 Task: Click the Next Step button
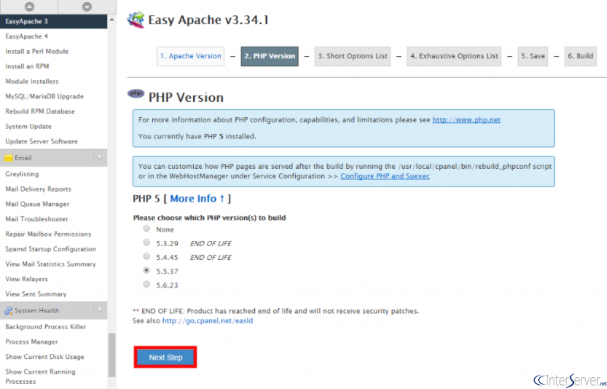165,357
